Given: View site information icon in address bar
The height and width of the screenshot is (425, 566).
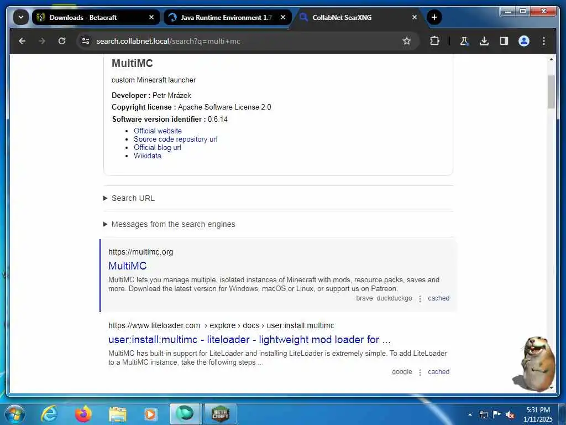Looking at the screenshot, I should [86, 41].
